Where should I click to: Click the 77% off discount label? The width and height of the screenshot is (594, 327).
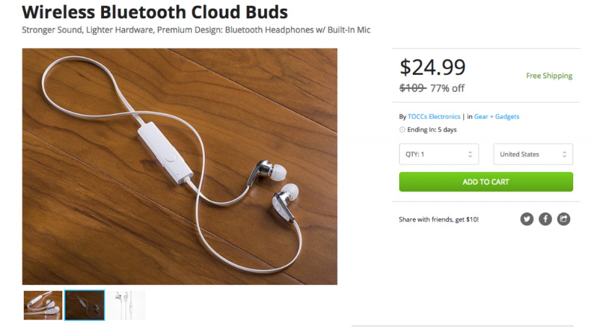447,89
